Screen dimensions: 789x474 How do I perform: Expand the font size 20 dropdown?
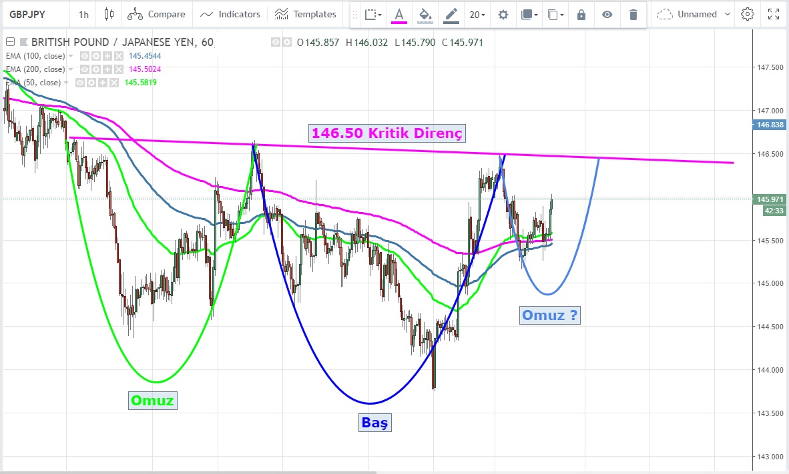(x=476, y=15)
